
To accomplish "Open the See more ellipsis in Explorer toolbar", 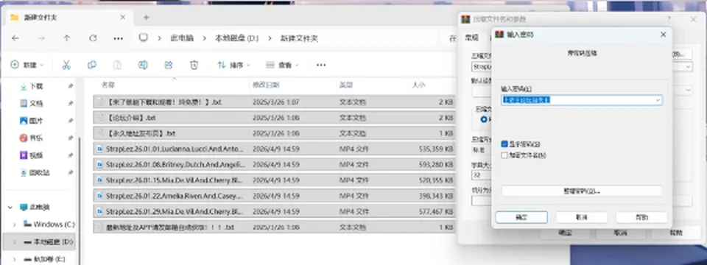I will (321, 65).
